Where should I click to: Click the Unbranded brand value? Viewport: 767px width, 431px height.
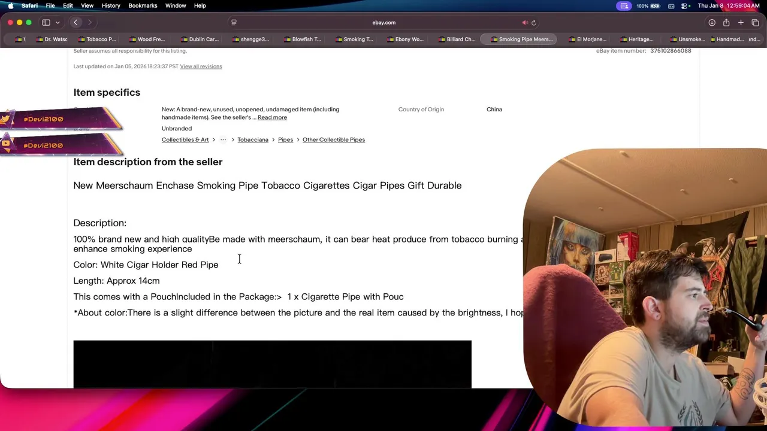click(x=177, y=129)
